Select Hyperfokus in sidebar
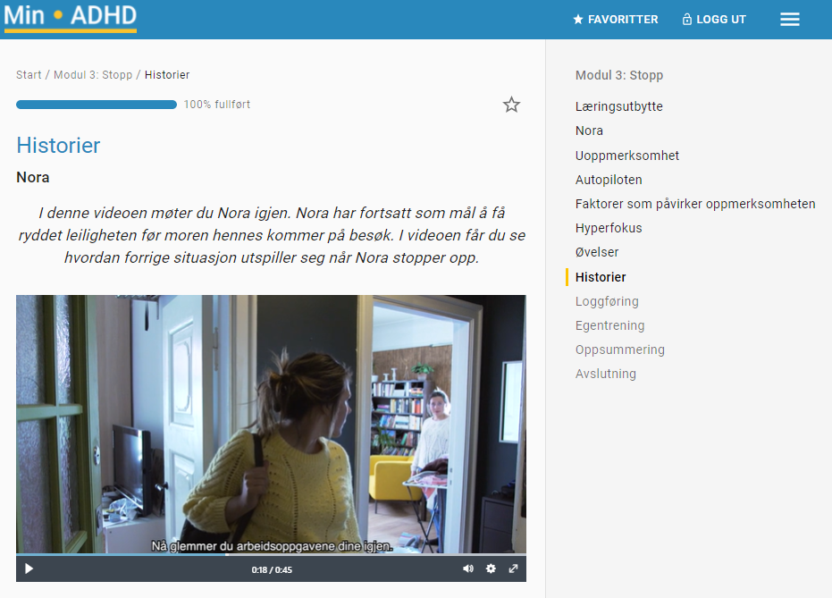Screen dimensions: 832x598 tap(609, 228)
